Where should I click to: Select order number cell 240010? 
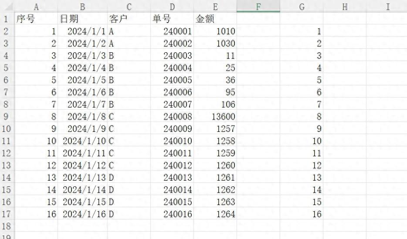point(172,141)
